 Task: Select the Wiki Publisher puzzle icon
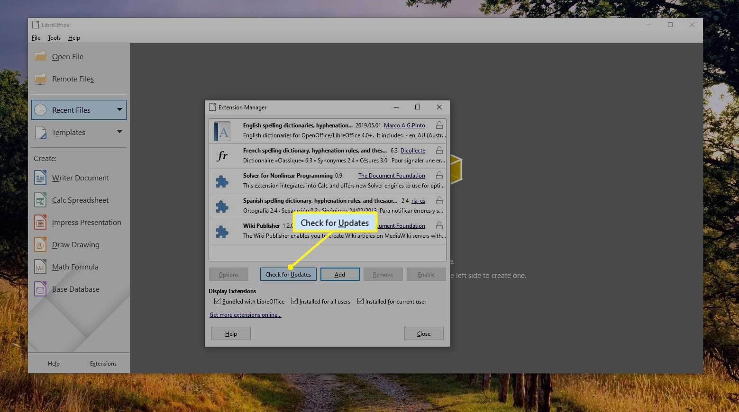[222, 232]
